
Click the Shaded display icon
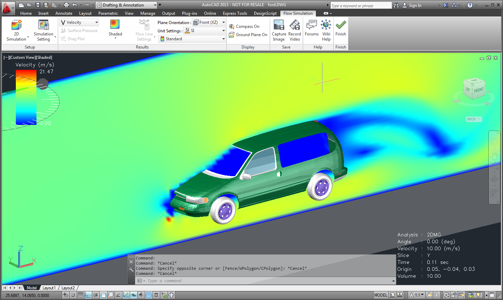tap(115, 24)
